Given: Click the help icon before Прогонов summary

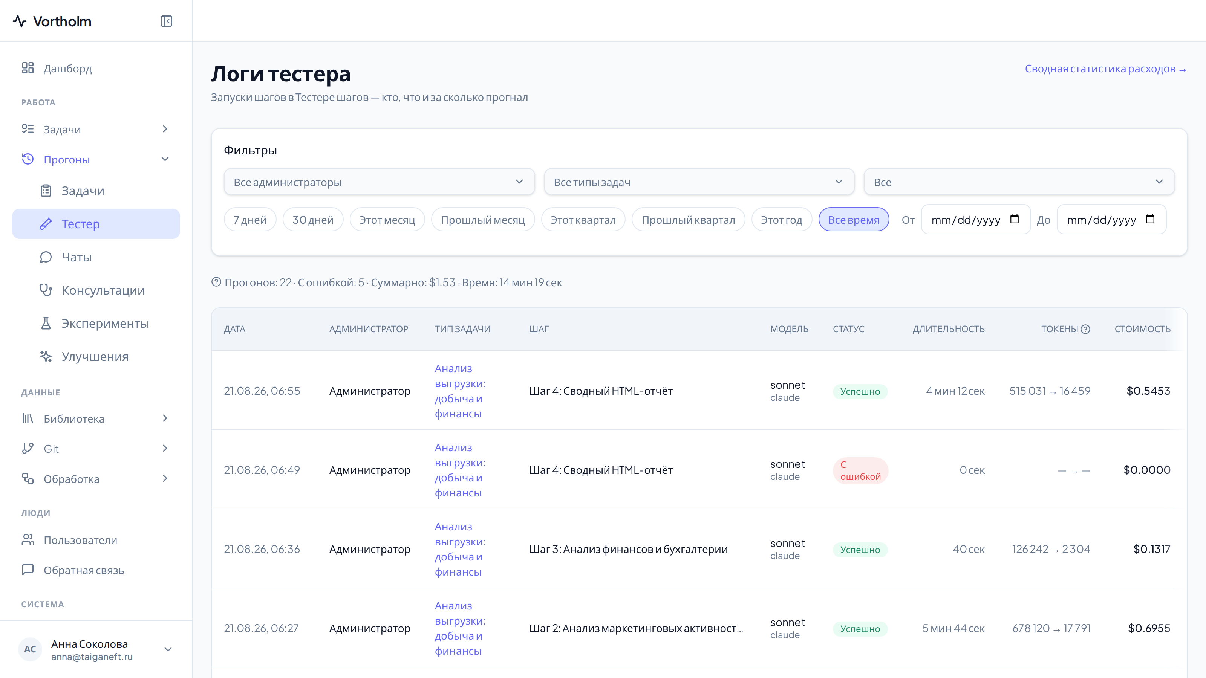Looking at the screenshot, I should (x=216, y=282).
